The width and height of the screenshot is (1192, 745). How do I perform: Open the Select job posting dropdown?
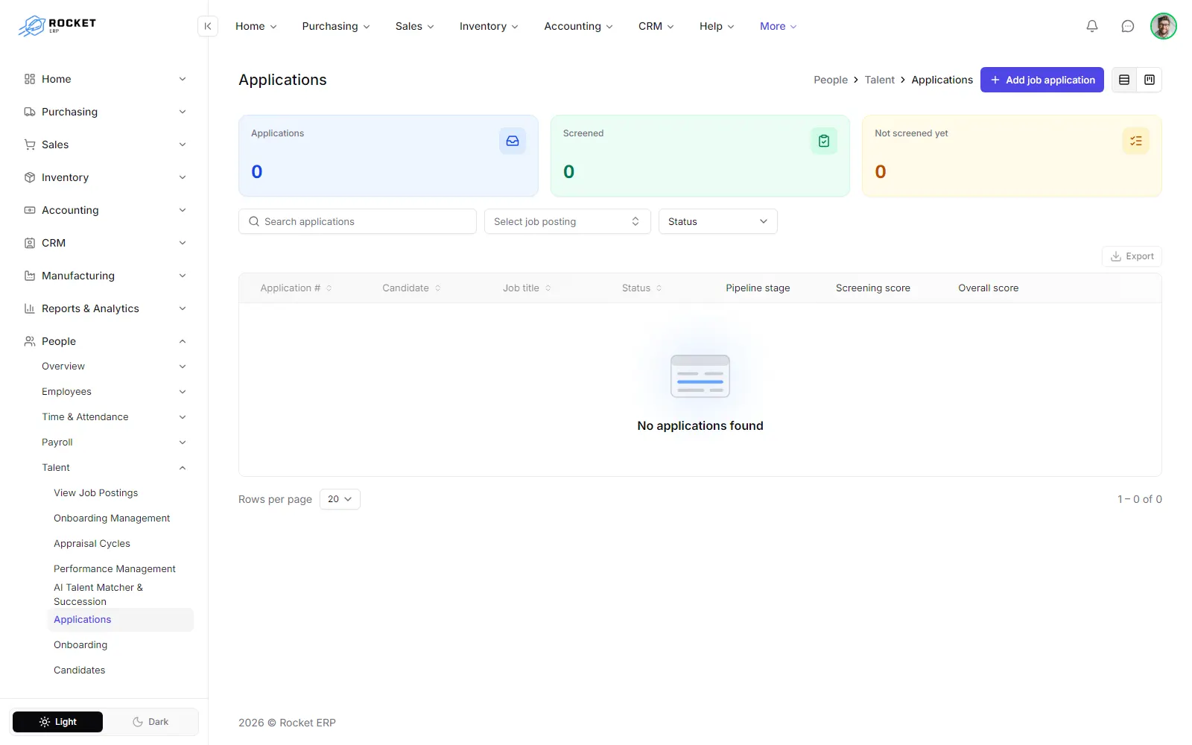pos(567,221)
